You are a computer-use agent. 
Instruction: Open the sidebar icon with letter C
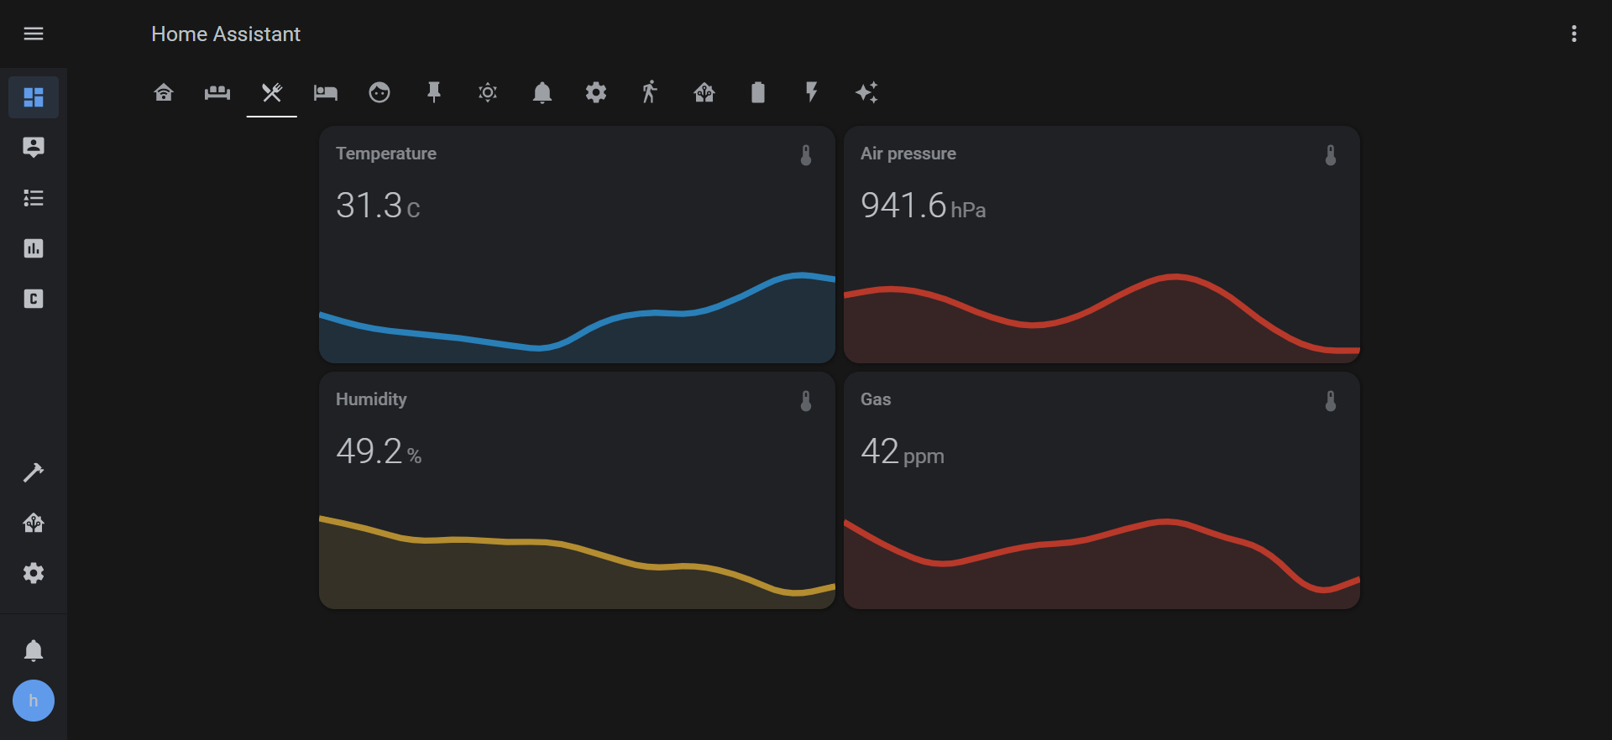pos(34,299)
